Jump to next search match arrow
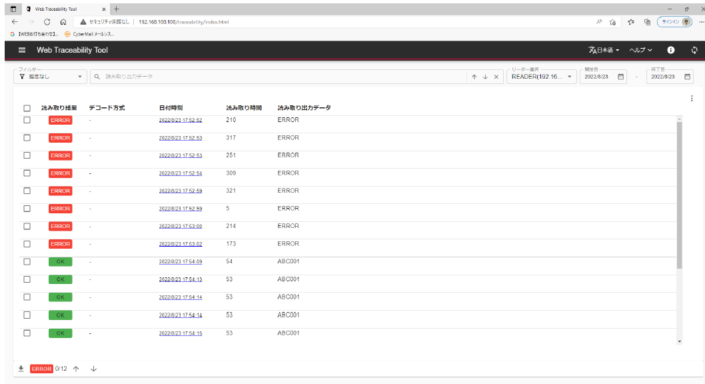 tap(485, 77)
